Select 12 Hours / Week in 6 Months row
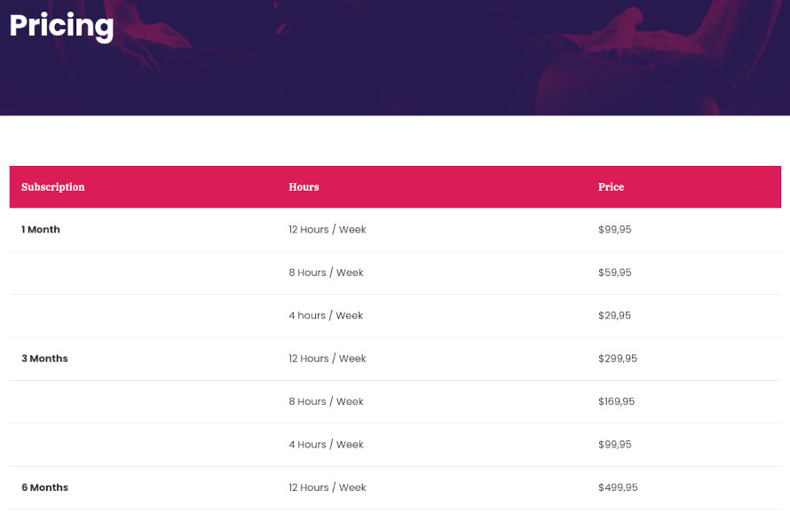The image size is (790, 514). [328, 487]
